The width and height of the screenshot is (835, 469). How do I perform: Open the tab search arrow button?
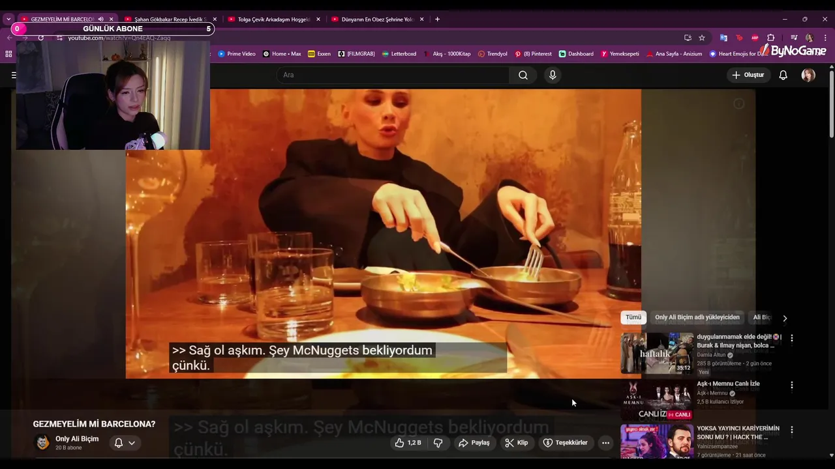[8, 20]
